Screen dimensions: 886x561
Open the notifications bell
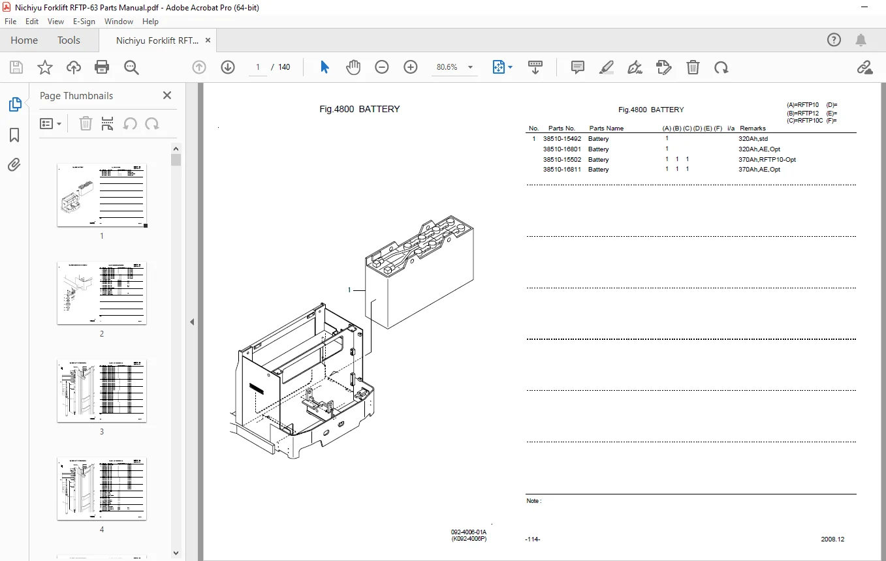tap(861, 40)
